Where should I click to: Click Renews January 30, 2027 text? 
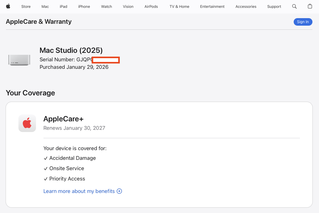(74, 128)
